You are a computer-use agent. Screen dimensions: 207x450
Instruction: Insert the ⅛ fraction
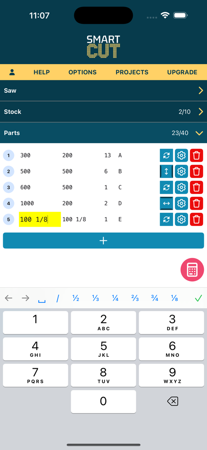(174, 298)
